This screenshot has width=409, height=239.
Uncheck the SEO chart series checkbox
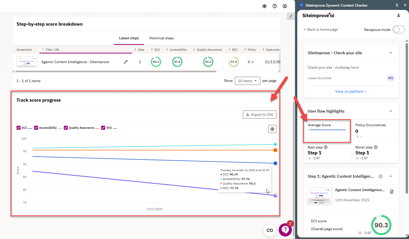point(103,128)
